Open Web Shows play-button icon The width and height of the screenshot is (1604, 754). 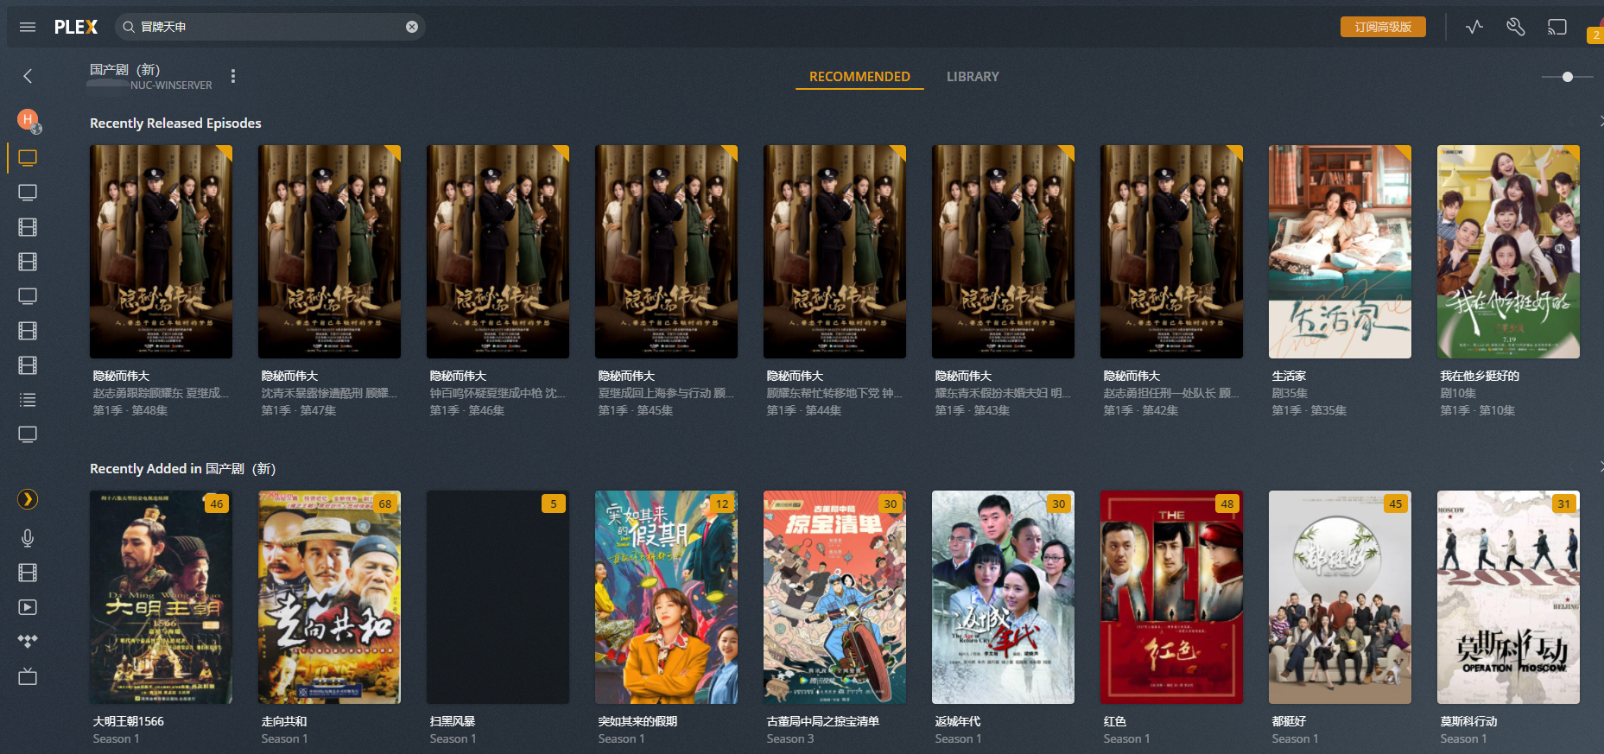(x=28, y=607)
